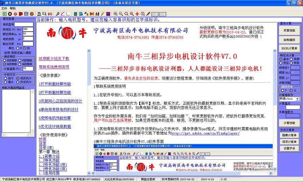Screen dimensions: 303x182
Task: Select Y winding connection radio button
Action: pyautogui.click(x=283, y=90)
